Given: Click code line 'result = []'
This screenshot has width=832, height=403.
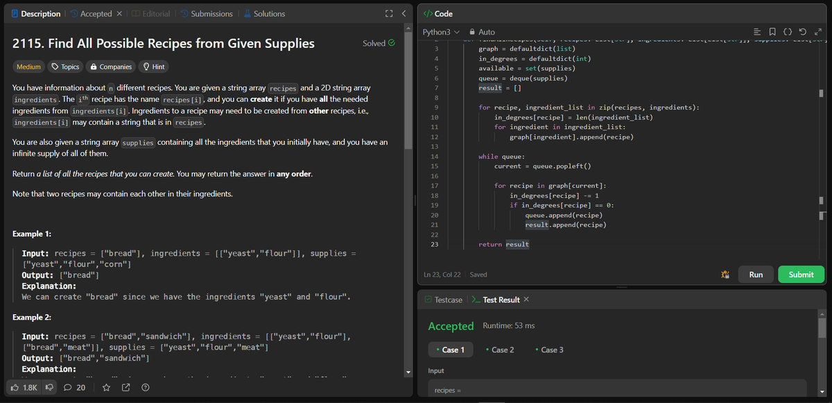Looking at the screenshot, I should pos(500,88).
